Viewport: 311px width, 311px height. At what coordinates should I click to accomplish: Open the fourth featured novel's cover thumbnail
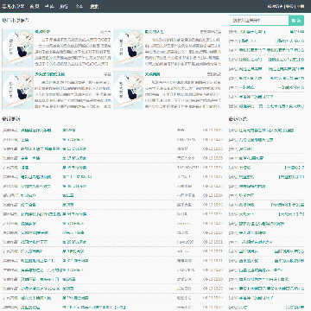click(x=128, y=90)
